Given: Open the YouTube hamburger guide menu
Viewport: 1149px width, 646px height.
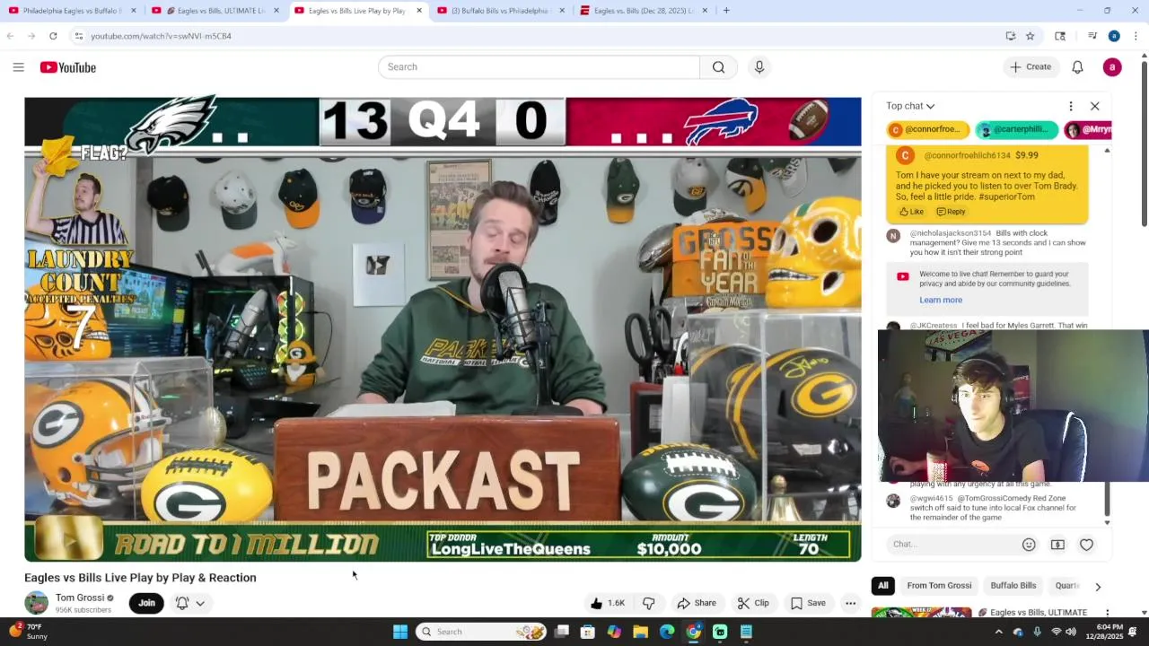Looking at the screenshot, I should pos(18,67).
